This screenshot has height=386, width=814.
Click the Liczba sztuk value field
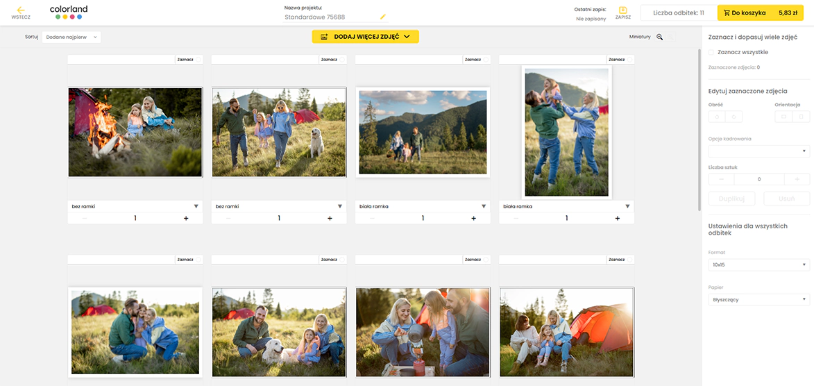(x=759, y=179)
